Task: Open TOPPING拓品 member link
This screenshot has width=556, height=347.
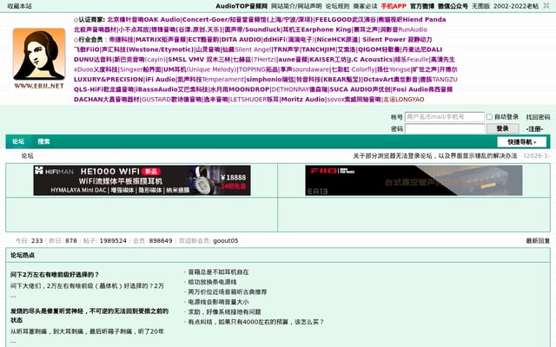Action: coord(259,69)
